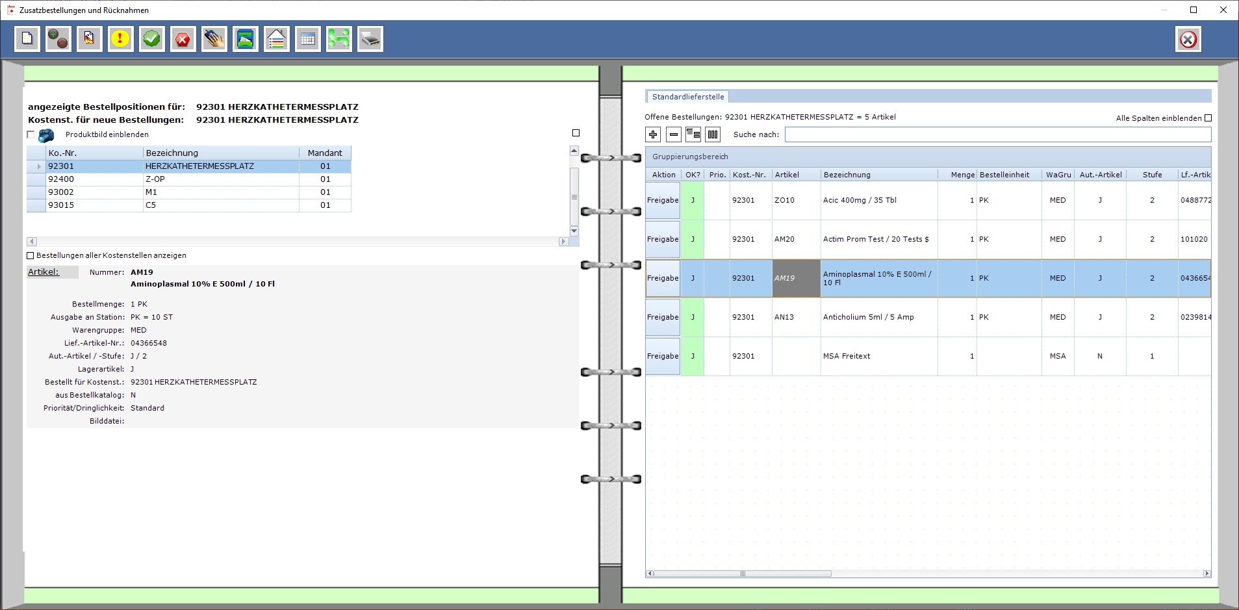Click the order grid horizontal scrollbar thumb
The height and width of the screenshot is (610, 1239).
[x=742, y=574]
